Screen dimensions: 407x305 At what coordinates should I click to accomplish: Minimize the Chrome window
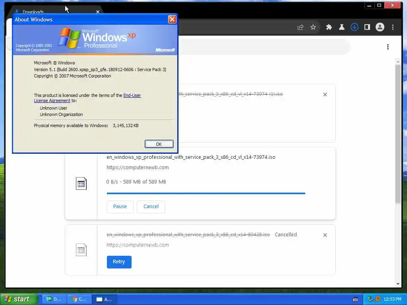pos(369,6)
